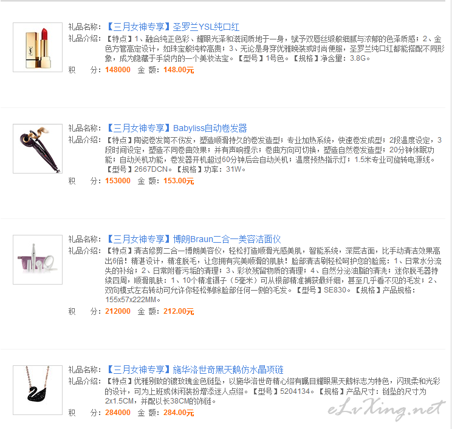Follow the 博朗Braun二合一美容洁面仪 title link
This screenshot has width=452, height=429.
click(193, 239)
